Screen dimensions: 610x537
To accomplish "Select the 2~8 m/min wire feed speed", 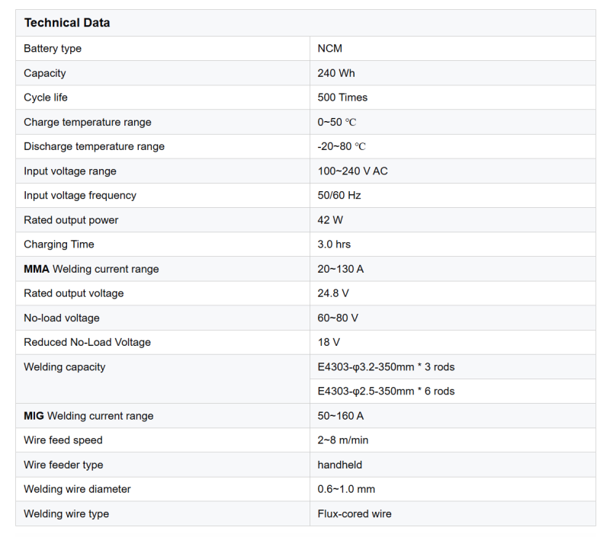I will 343,440.
